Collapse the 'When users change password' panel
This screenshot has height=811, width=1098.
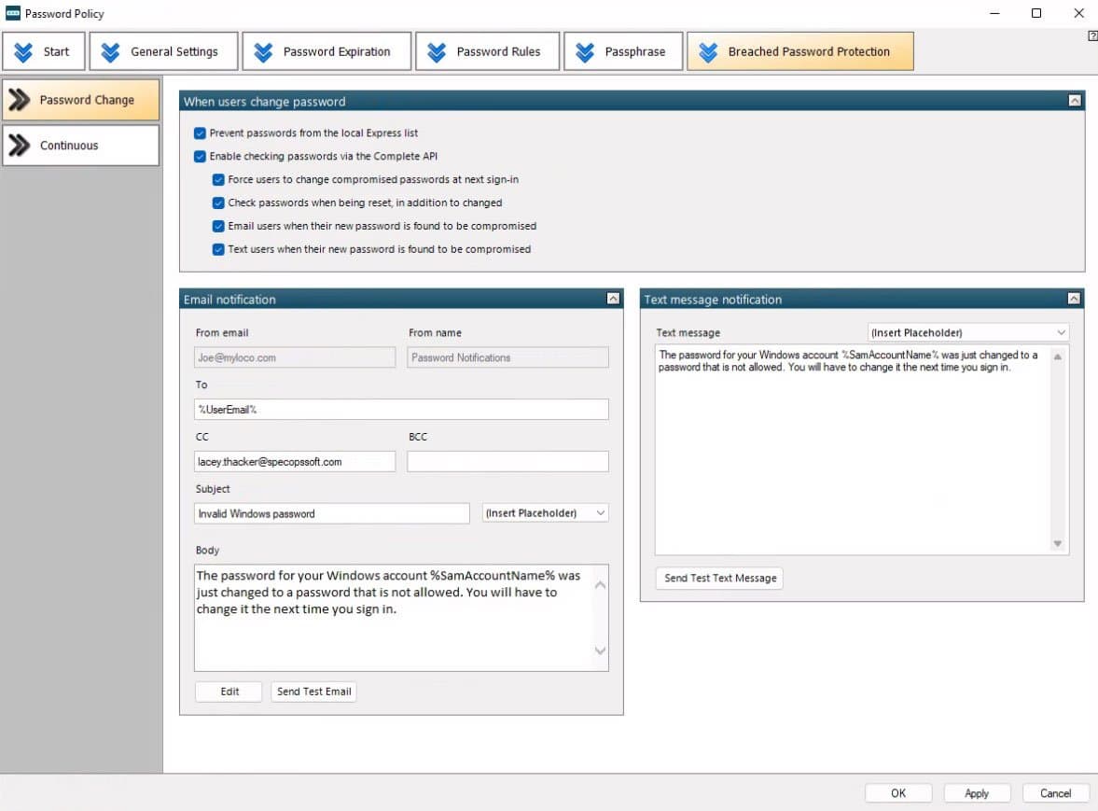1075,101
